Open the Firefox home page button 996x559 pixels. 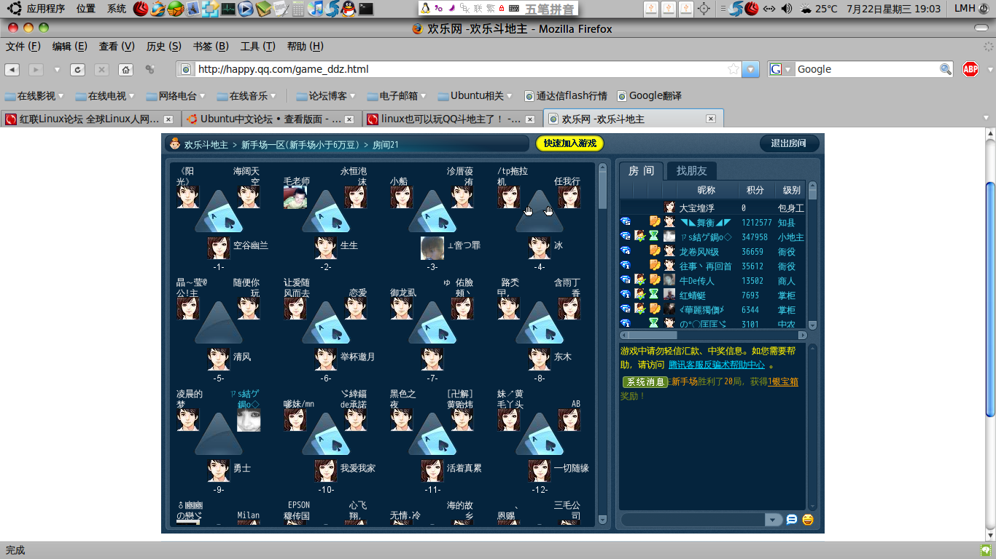pos(125,70)
